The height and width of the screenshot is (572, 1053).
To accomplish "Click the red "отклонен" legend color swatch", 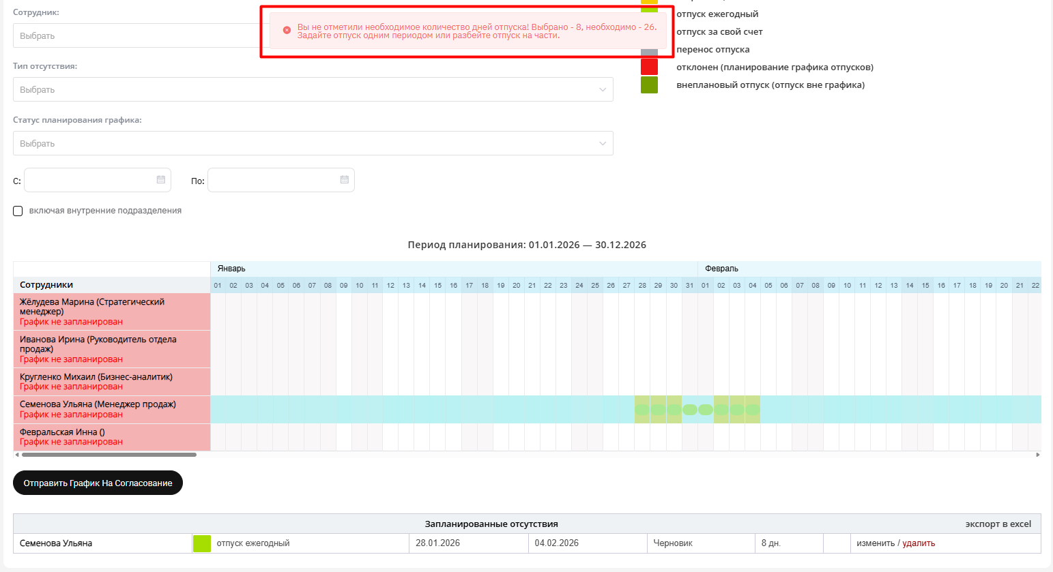I will click(x=649, y=67).
